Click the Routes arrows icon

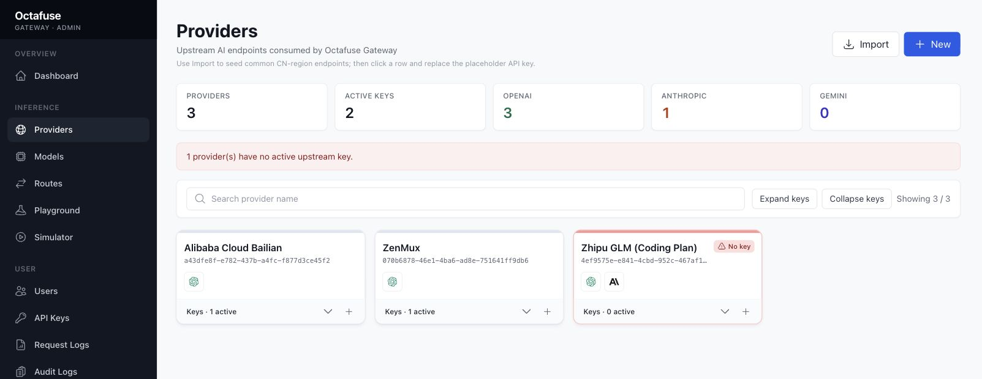coord(21,183)
